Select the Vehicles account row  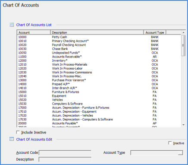click(99, 100)
